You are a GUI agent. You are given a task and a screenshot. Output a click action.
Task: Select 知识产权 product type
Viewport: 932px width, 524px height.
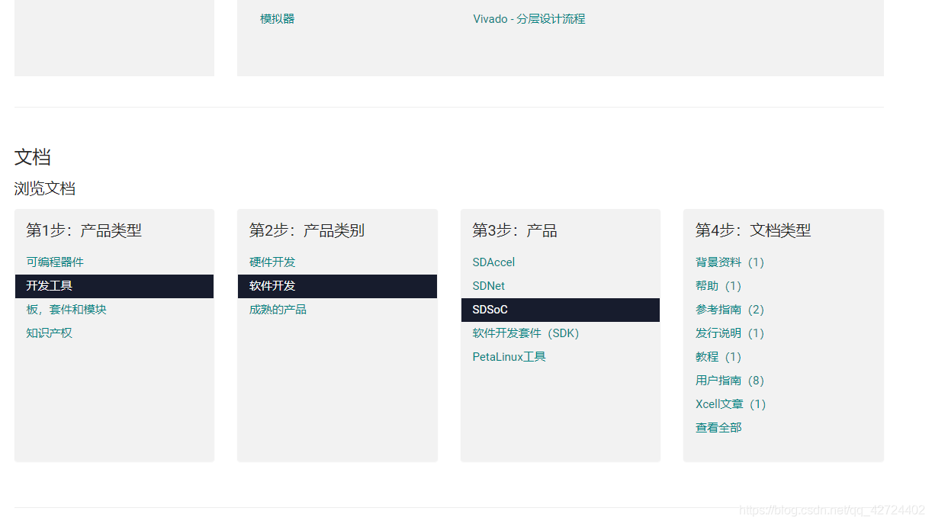point(49,333)
